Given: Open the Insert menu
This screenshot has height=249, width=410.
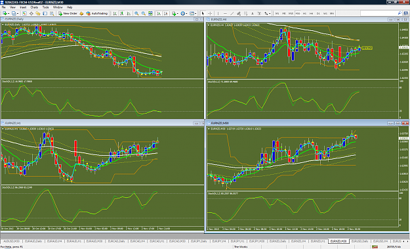Looking at the screenshot, I should click(23, 7).
